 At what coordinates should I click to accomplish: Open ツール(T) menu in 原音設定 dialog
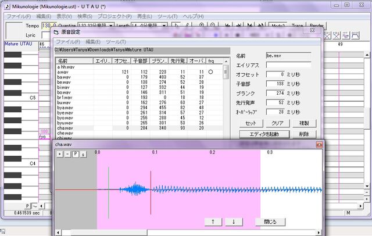(116, 42)
